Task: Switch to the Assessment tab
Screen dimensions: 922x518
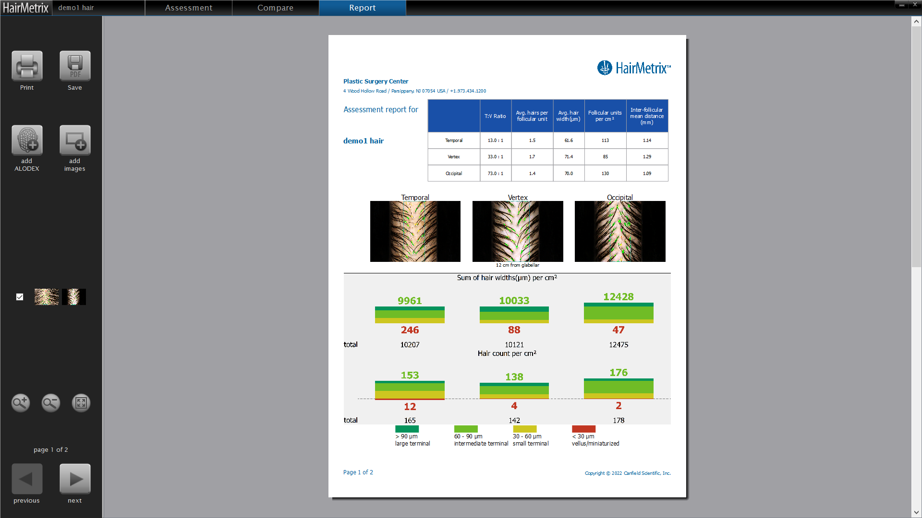Action: 189,8
